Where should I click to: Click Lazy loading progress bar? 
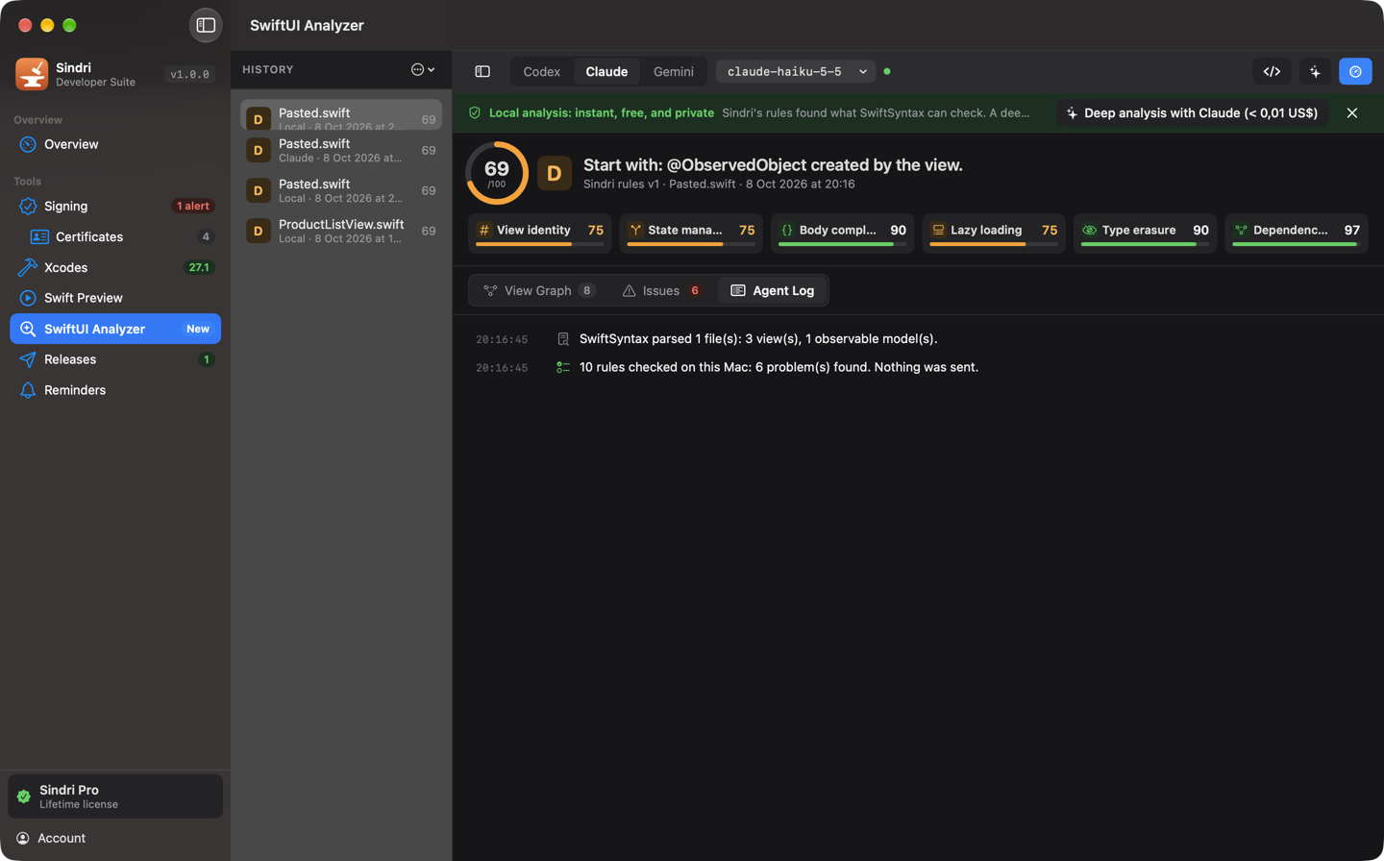[994, 244]
